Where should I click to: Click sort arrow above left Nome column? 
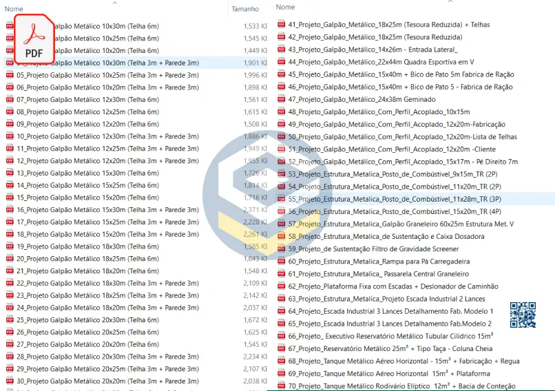(114, 3)
